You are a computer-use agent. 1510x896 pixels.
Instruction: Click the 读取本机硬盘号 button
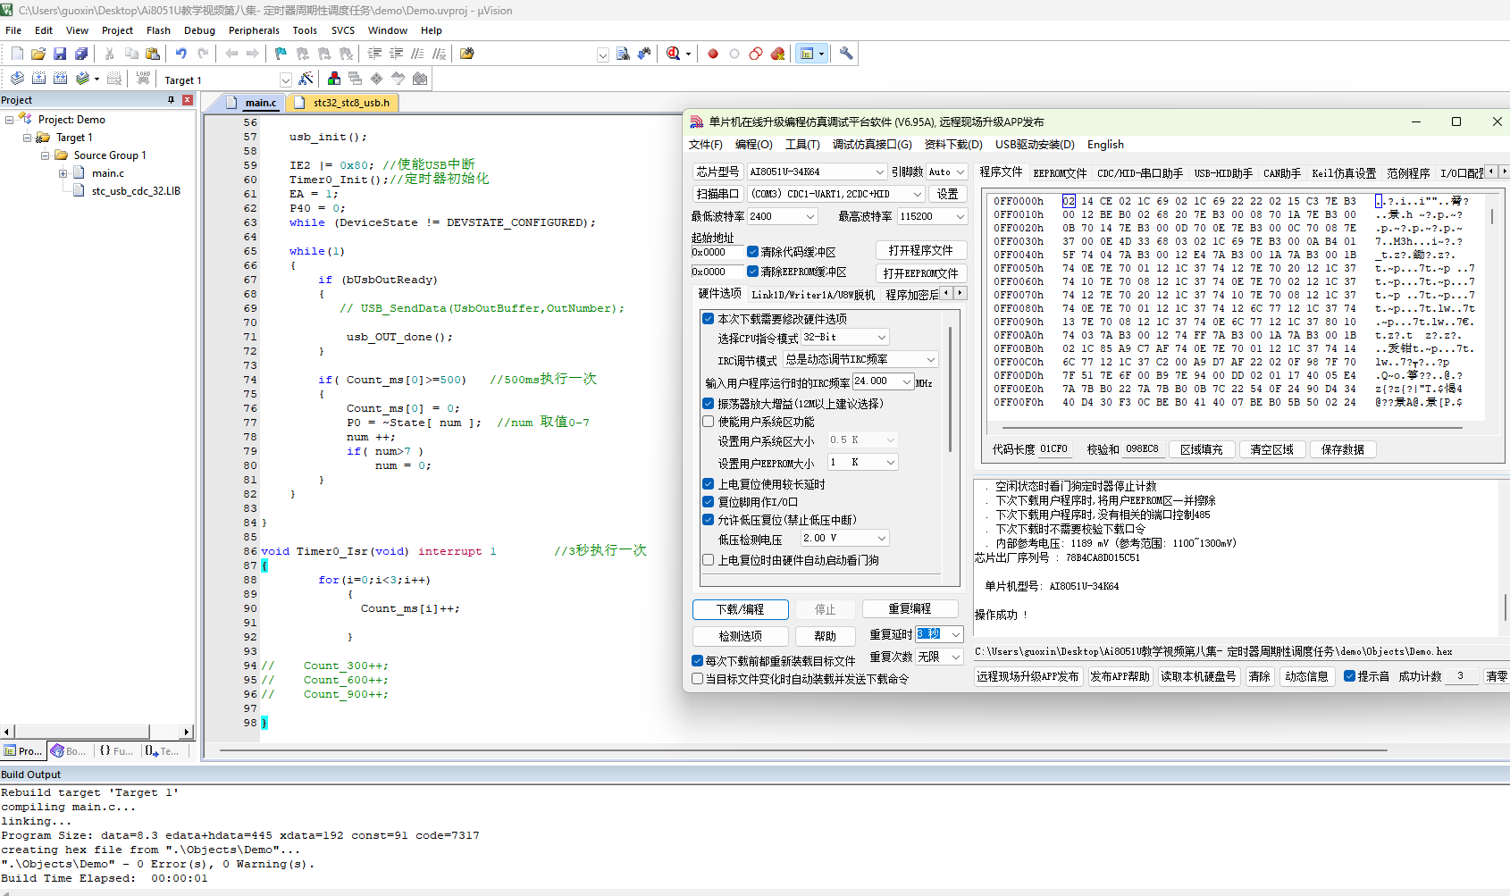pos(1198,676)
